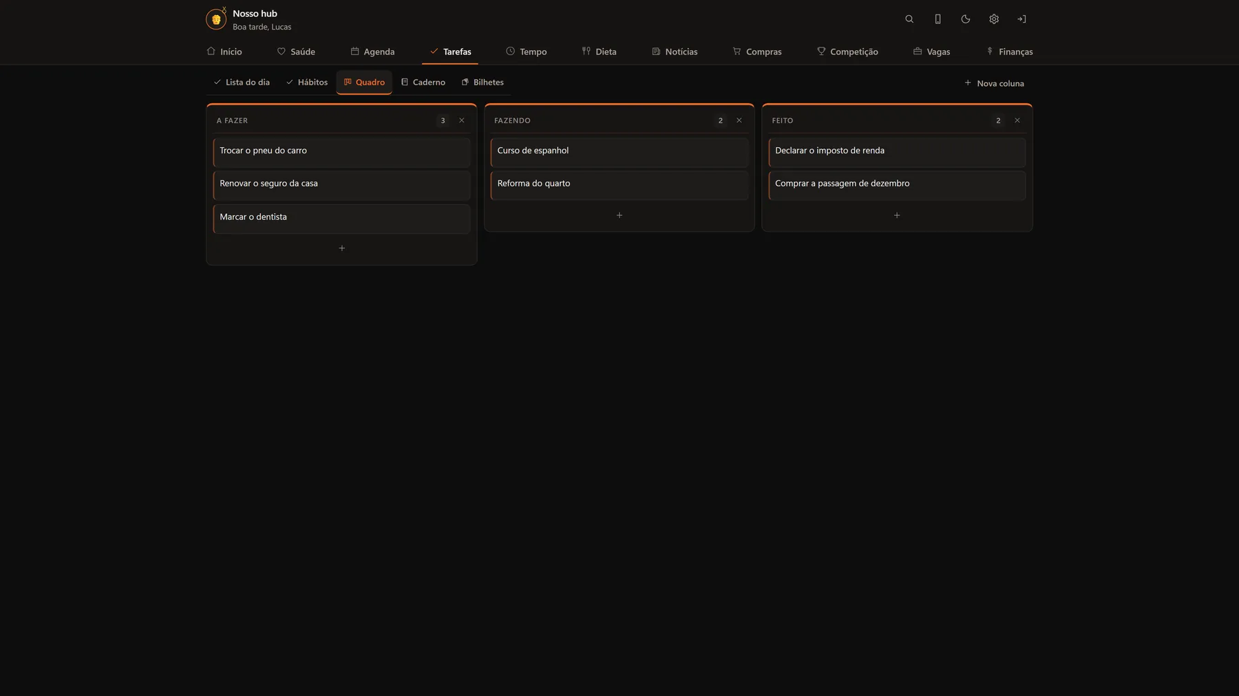Click the A FAZER column title
This screenshot has width=1239, height=696.
(x=232, y=120)
